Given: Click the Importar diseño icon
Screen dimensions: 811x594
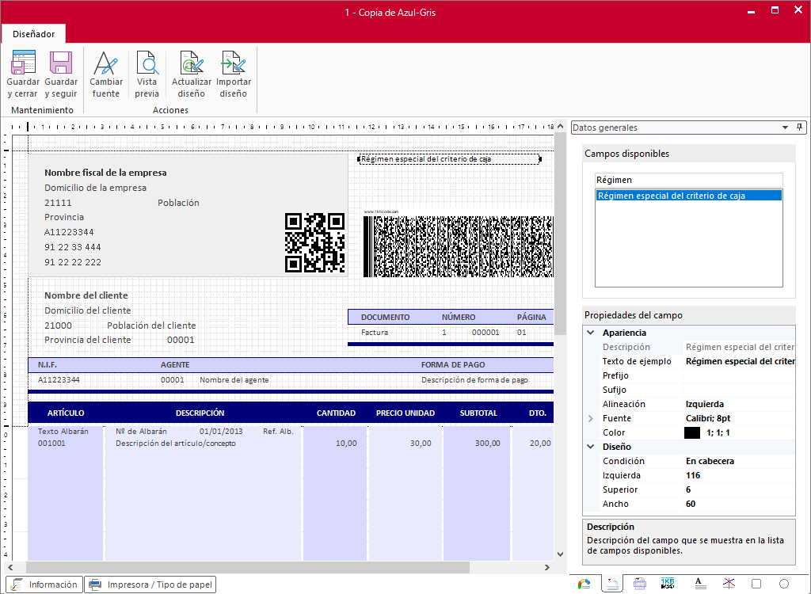Looking at the screenshot, I should (234, 63).
